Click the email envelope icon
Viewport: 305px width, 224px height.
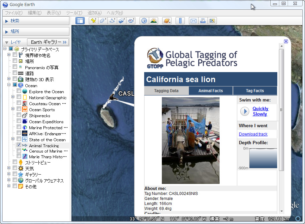coord(194,21)
